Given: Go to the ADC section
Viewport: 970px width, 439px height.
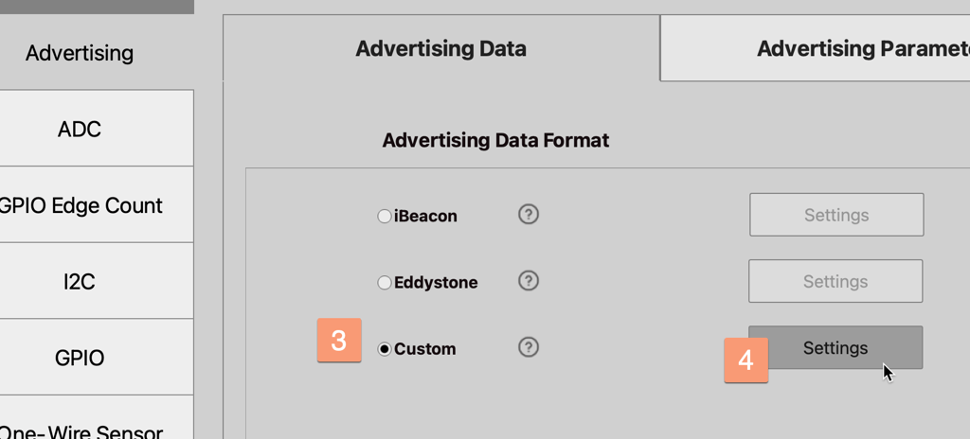Looking at the screenshot, I should (80, 129).
